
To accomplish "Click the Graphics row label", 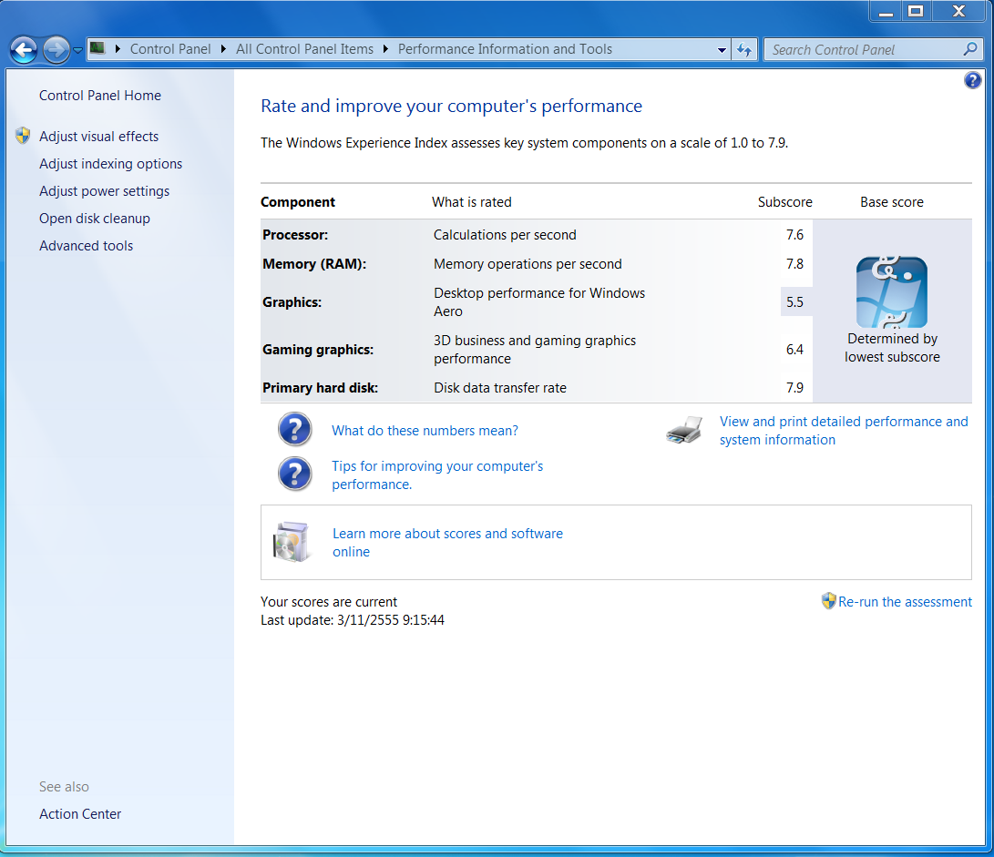I will pyautogui.click(x=292, y=301).
